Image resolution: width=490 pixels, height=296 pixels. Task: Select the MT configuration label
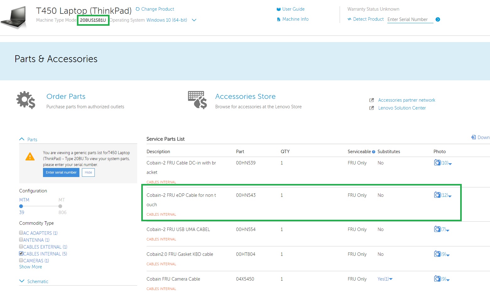(x=62, y=200)
